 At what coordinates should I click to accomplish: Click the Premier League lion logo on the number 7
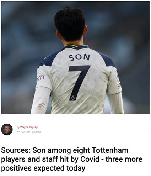tap(73, 98)
